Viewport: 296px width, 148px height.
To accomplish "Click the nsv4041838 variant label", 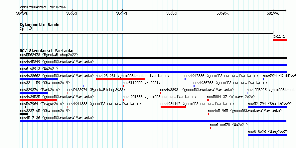I will [104, 104].
